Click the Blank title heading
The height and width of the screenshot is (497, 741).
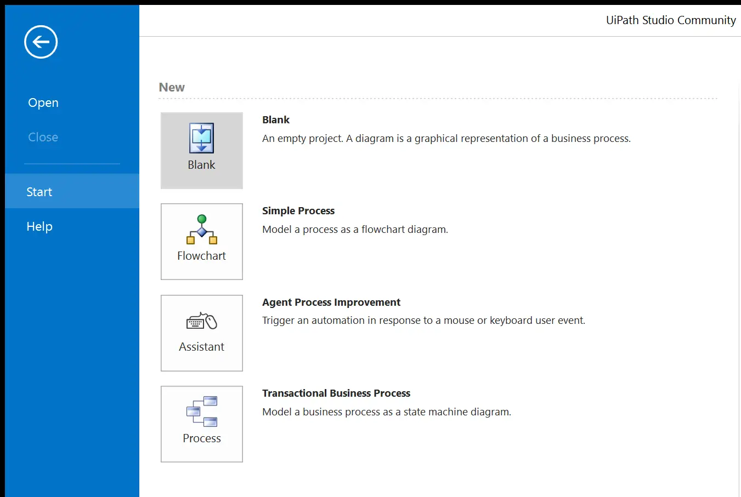[276, 119]
